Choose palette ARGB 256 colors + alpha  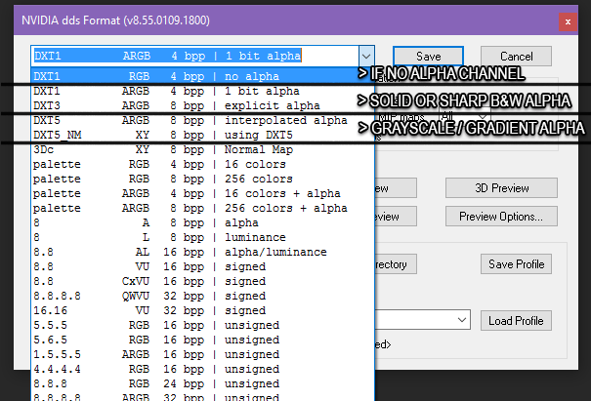pos(203,209)
